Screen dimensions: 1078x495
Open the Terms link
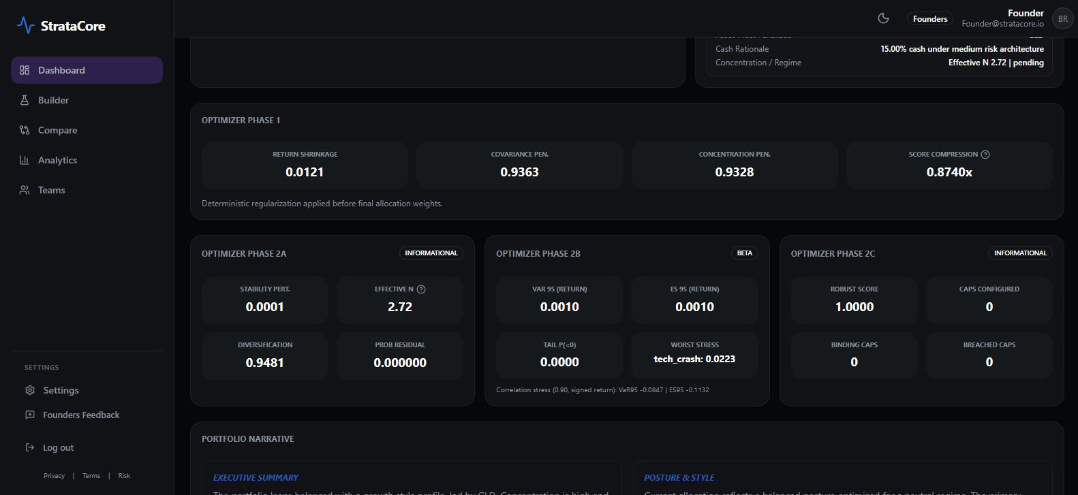[91, 476]
